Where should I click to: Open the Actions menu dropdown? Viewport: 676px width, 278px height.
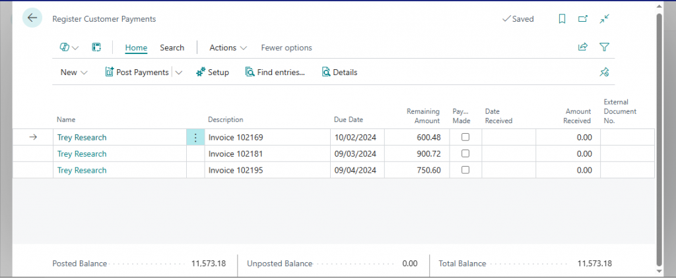[228, 47]
